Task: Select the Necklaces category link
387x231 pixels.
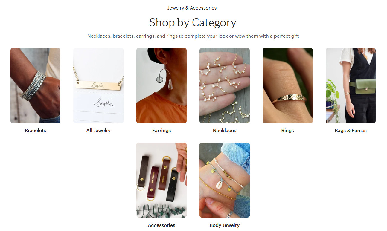Action: click(x=225, y=131)
